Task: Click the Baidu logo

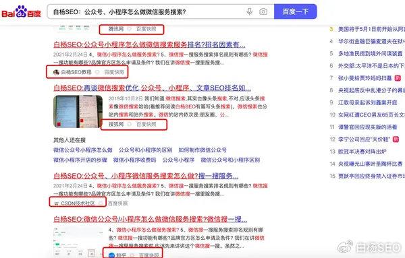Action: click(21, 11)
